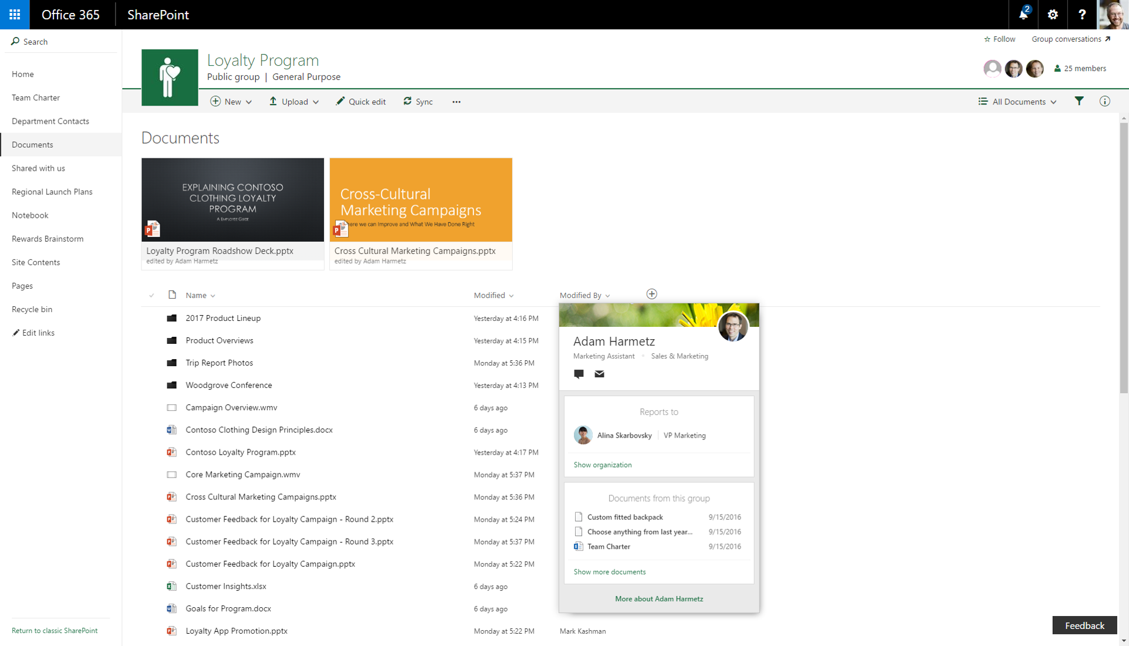Screen dimensions: 1129x646
Task: Click the file type column header icon
Action: click(x=172, y=295)
